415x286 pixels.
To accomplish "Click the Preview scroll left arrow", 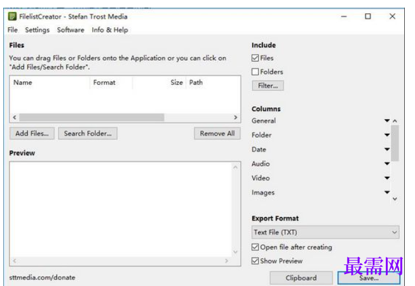I will pyautogui.click(x=15, y=261).
